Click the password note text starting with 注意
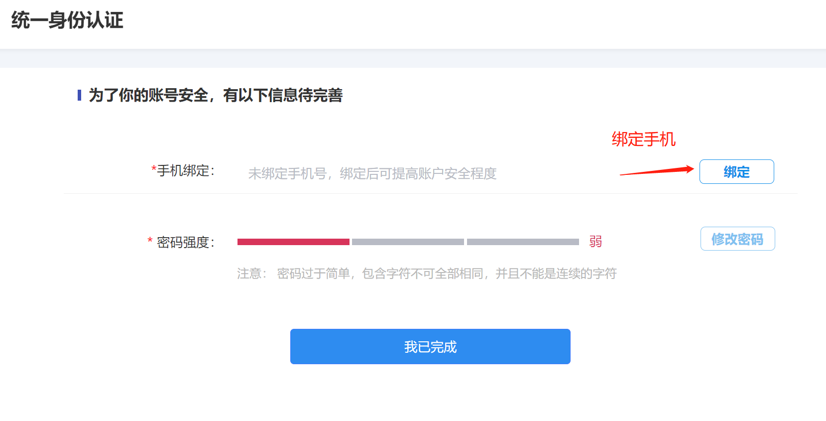The width and height of the screenshot is (826, 421). [426, 274]
